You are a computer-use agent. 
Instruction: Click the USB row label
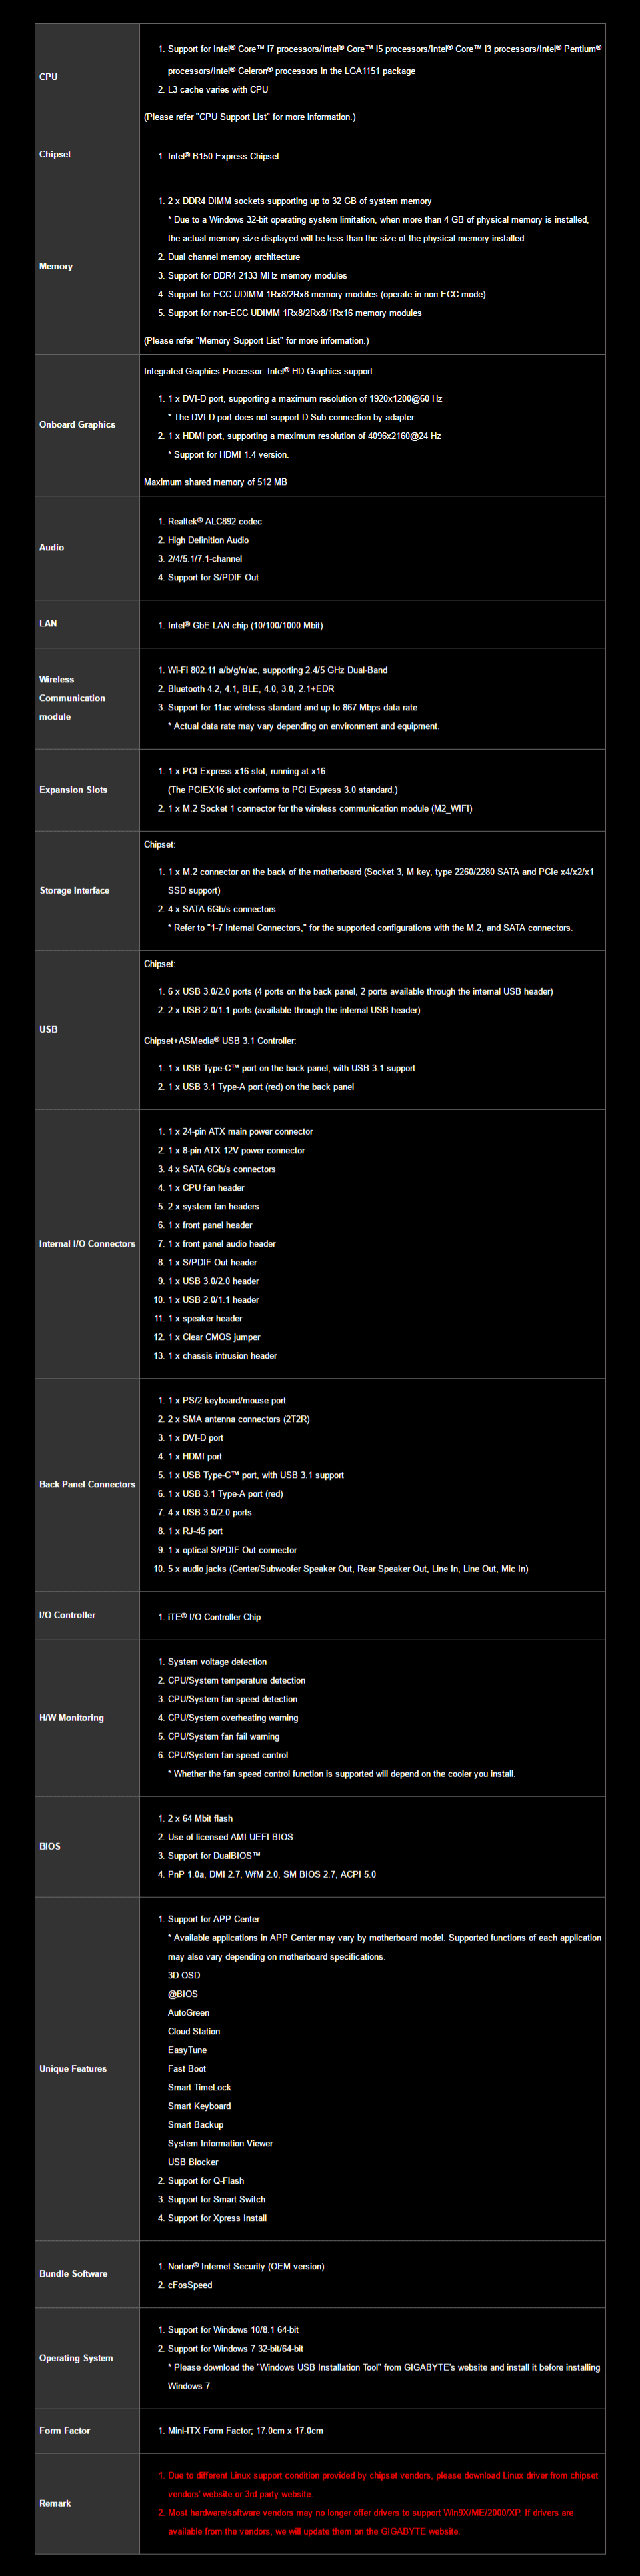tap(48, 1029)
